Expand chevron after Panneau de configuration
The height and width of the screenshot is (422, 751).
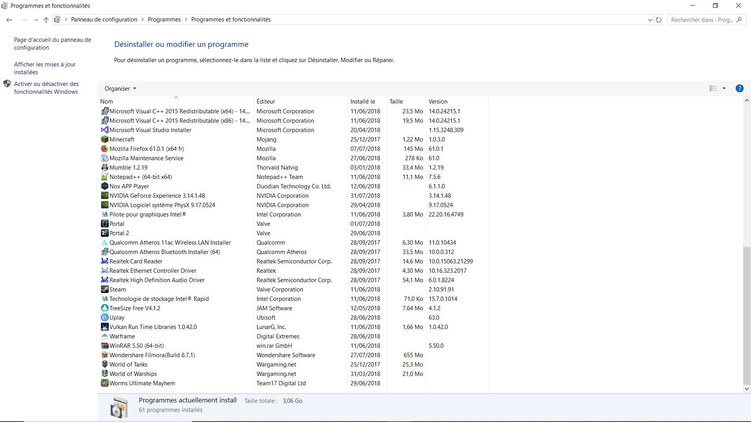(142, 20)
